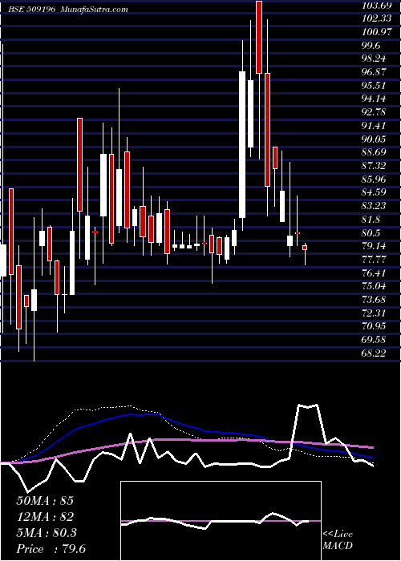The height and width of the screenshot is (561, 401).
Task: Click the 73.68 price axis label
Action: tap(374, 300)
